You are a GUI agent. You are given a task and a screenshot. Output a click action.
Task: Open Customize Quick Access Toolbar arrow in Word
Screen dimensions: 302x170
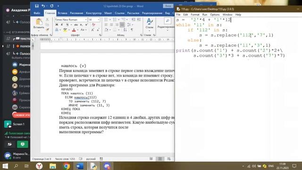[x=58, y=6]
